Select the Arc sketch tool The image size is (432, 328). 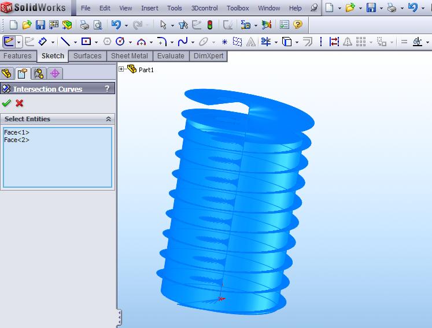[141, 42]
